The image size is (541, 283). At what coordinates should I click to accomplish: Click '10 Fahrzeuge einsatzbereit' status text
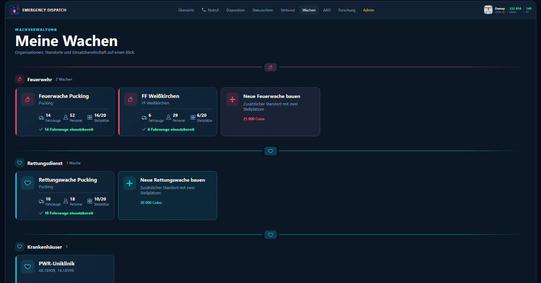coord(69,213)
